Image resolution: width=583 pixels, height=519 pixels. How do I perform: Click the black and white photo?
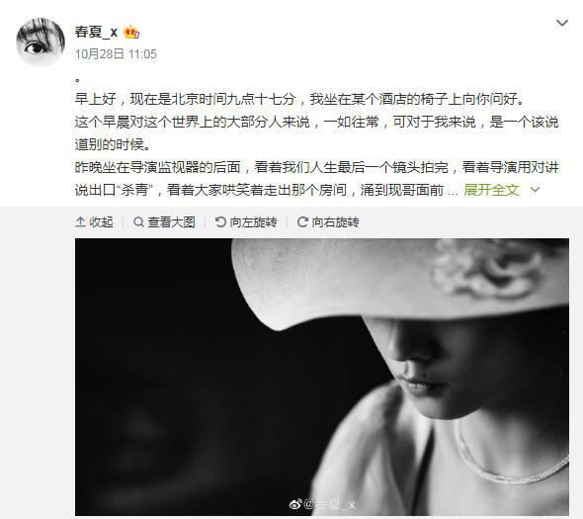(322, 377)
